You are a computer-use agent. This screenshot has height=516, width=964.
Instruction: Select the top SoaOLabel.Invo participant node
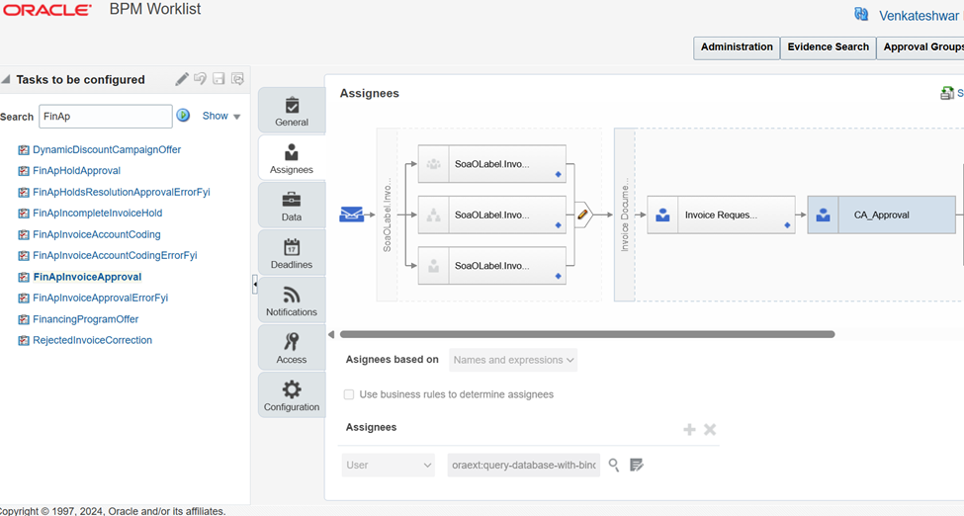pyautogui.click(x=491, y=163)
